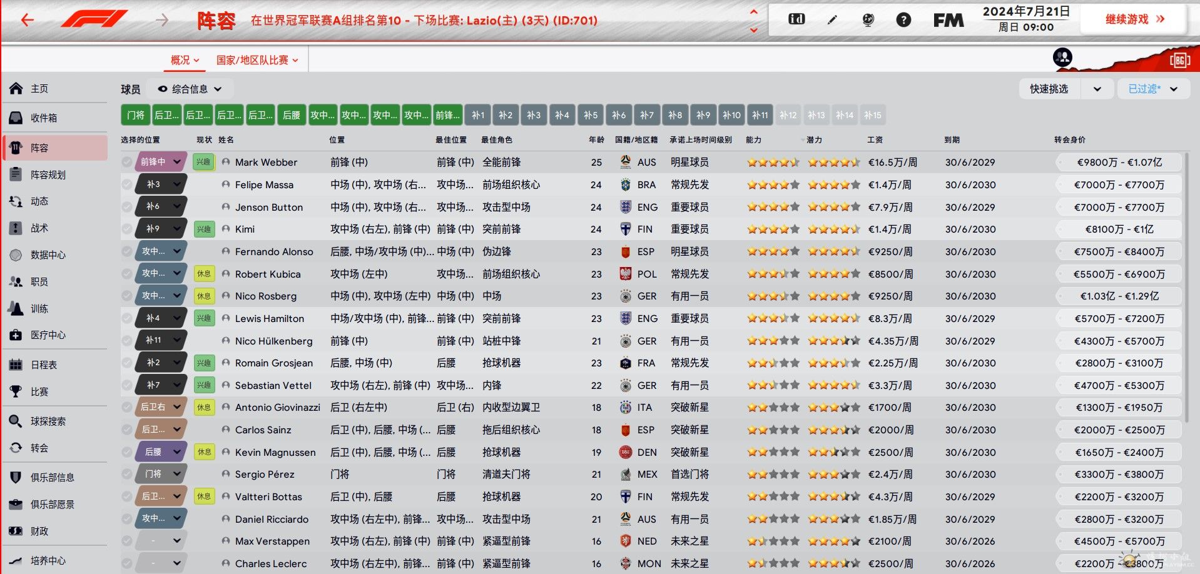Image resolution: width=1200 pixels, height=574 pixels.
Task: Click the scroll-up chevron in header
Action: 754,12
